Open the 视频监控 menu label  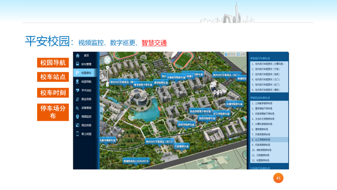tap(86, 117)
